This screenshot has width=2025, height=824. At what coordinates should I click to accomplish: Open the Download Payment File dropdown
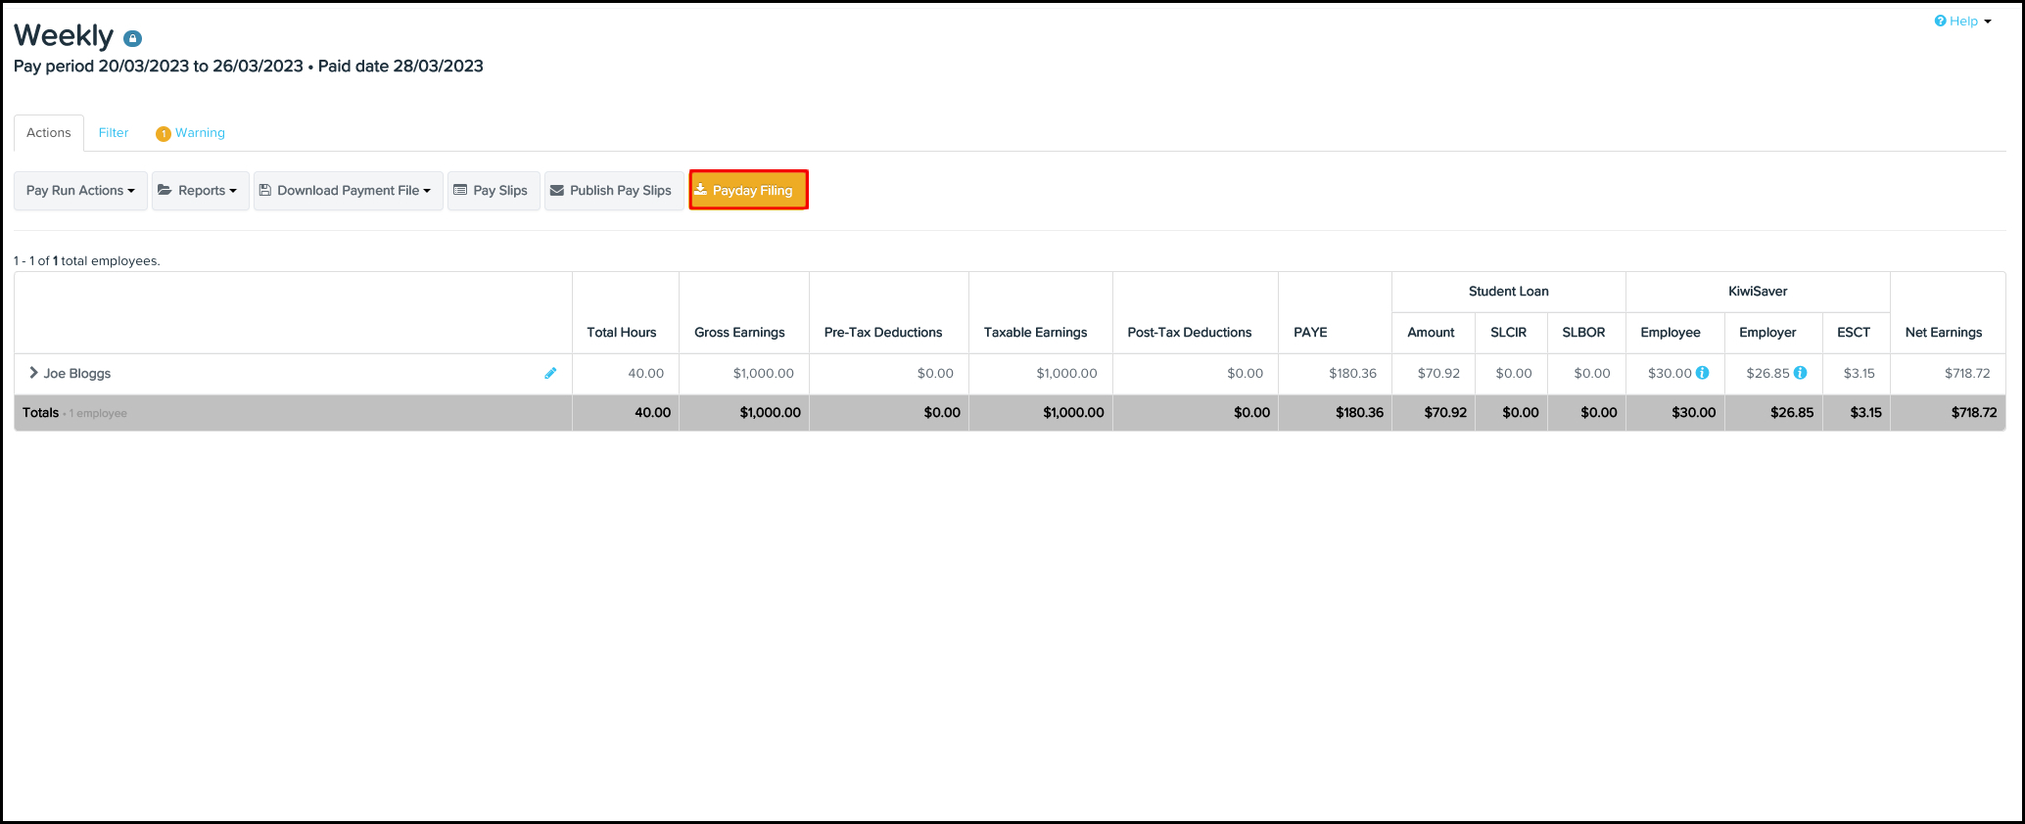click(348, 191)
